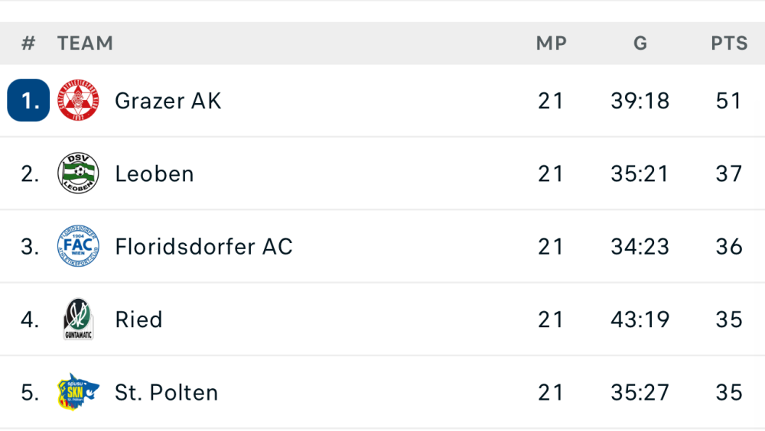
Task: Click St. Polten's 35:27 goals value
Action: (x=640, y=393)
